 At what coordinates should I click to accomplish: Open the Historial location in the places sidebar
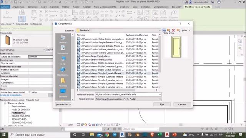(x=63, y=39)
